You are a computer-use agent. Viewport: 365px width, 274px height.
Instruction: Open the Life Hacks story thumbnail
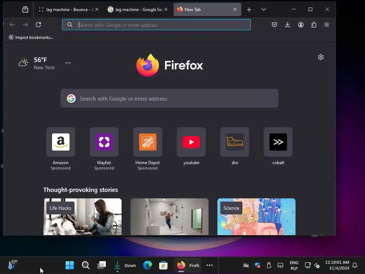[x=83, y=217]
